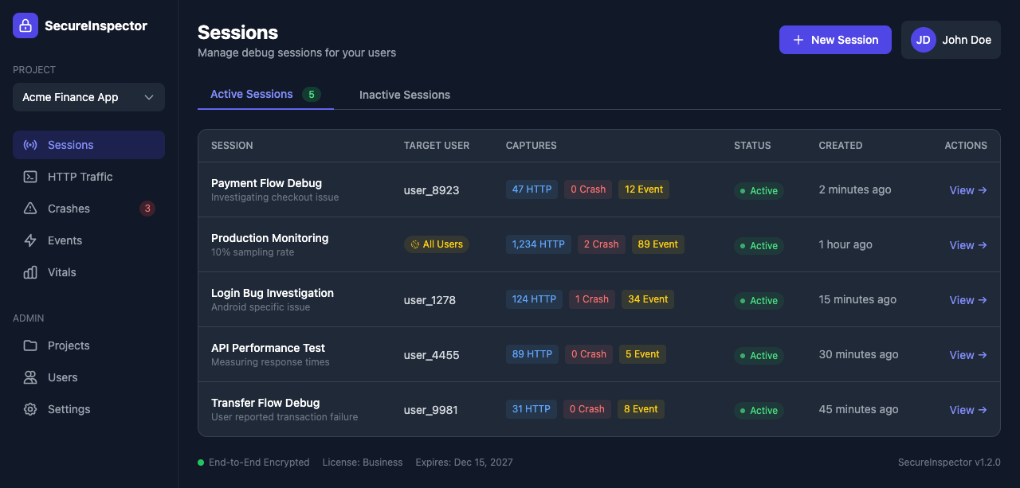Click the 124 HTTP capture badge
The width and height of the screenshot is (1020, 488).
pos(534,299)
